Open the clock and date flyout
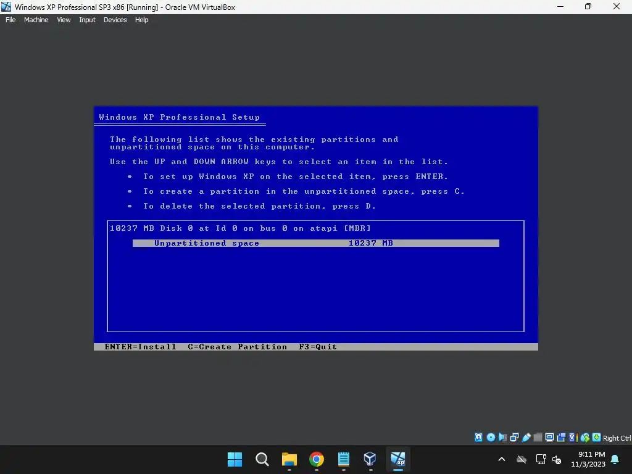The width and height of the screenshot is (632, 474). (x=588, y=459)
